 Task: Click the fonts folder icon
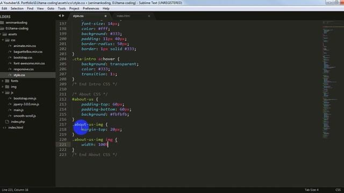click(7, 81)
